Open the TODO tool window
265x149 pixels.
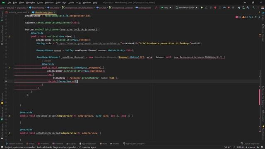[30, 144]
